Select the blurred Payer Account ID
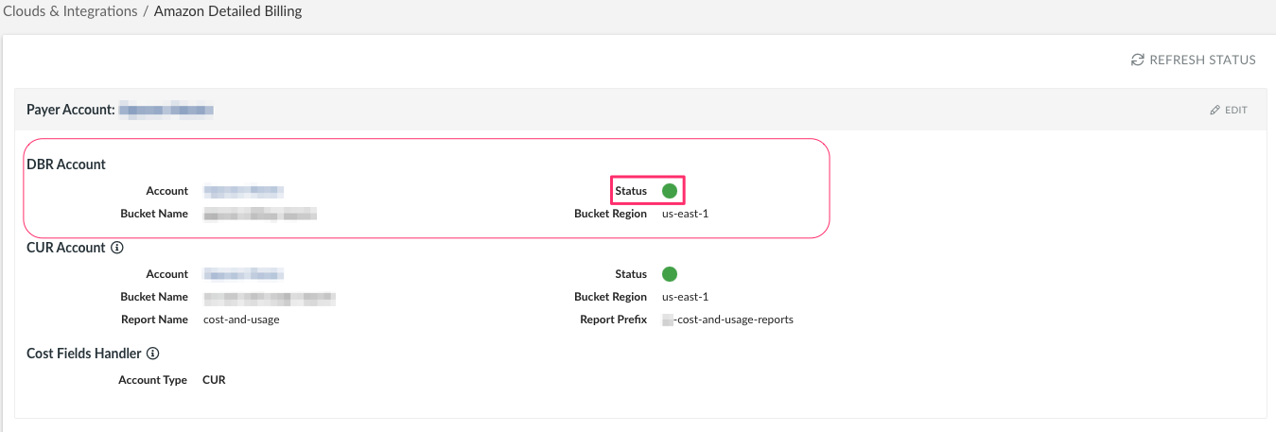The width and height of the screenshot is (1276, 432). tap(167, 111)
